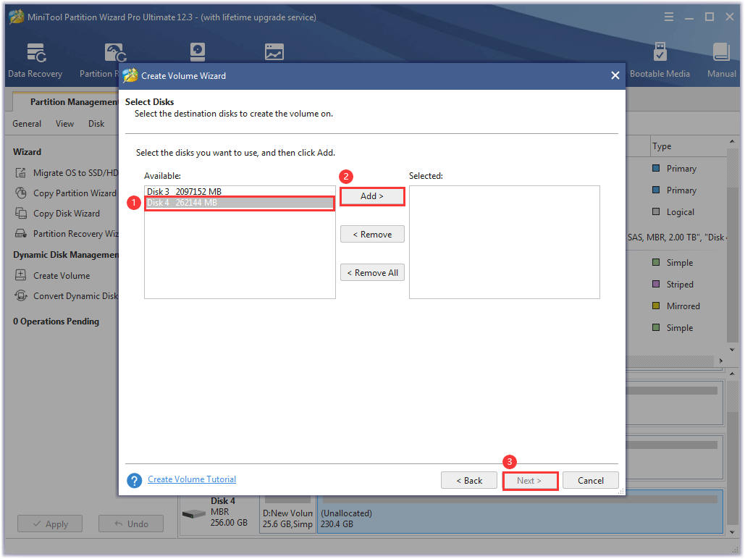Open the Disk Benchmark toolbar icon
This screenshot has width=745, height=559.
[x=197, y=52]
